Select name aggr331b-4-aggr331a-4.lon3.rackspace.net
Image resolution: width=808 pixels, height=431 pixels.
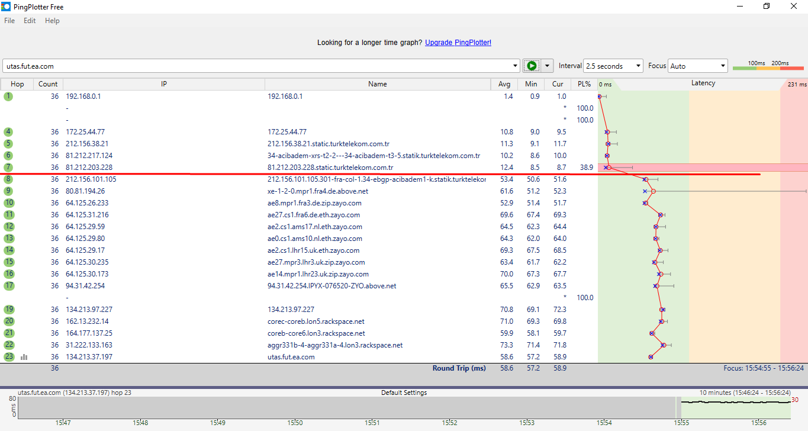point(335,345)
